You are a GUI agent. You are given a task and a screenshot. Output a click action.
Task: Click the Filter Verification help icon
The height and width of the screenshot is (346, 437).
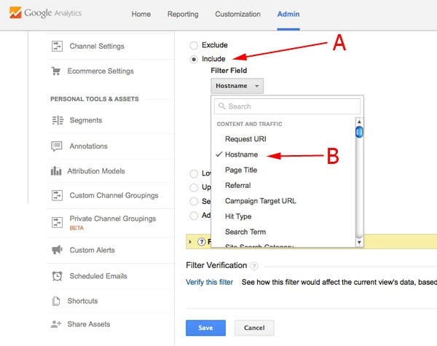[254, 266]
